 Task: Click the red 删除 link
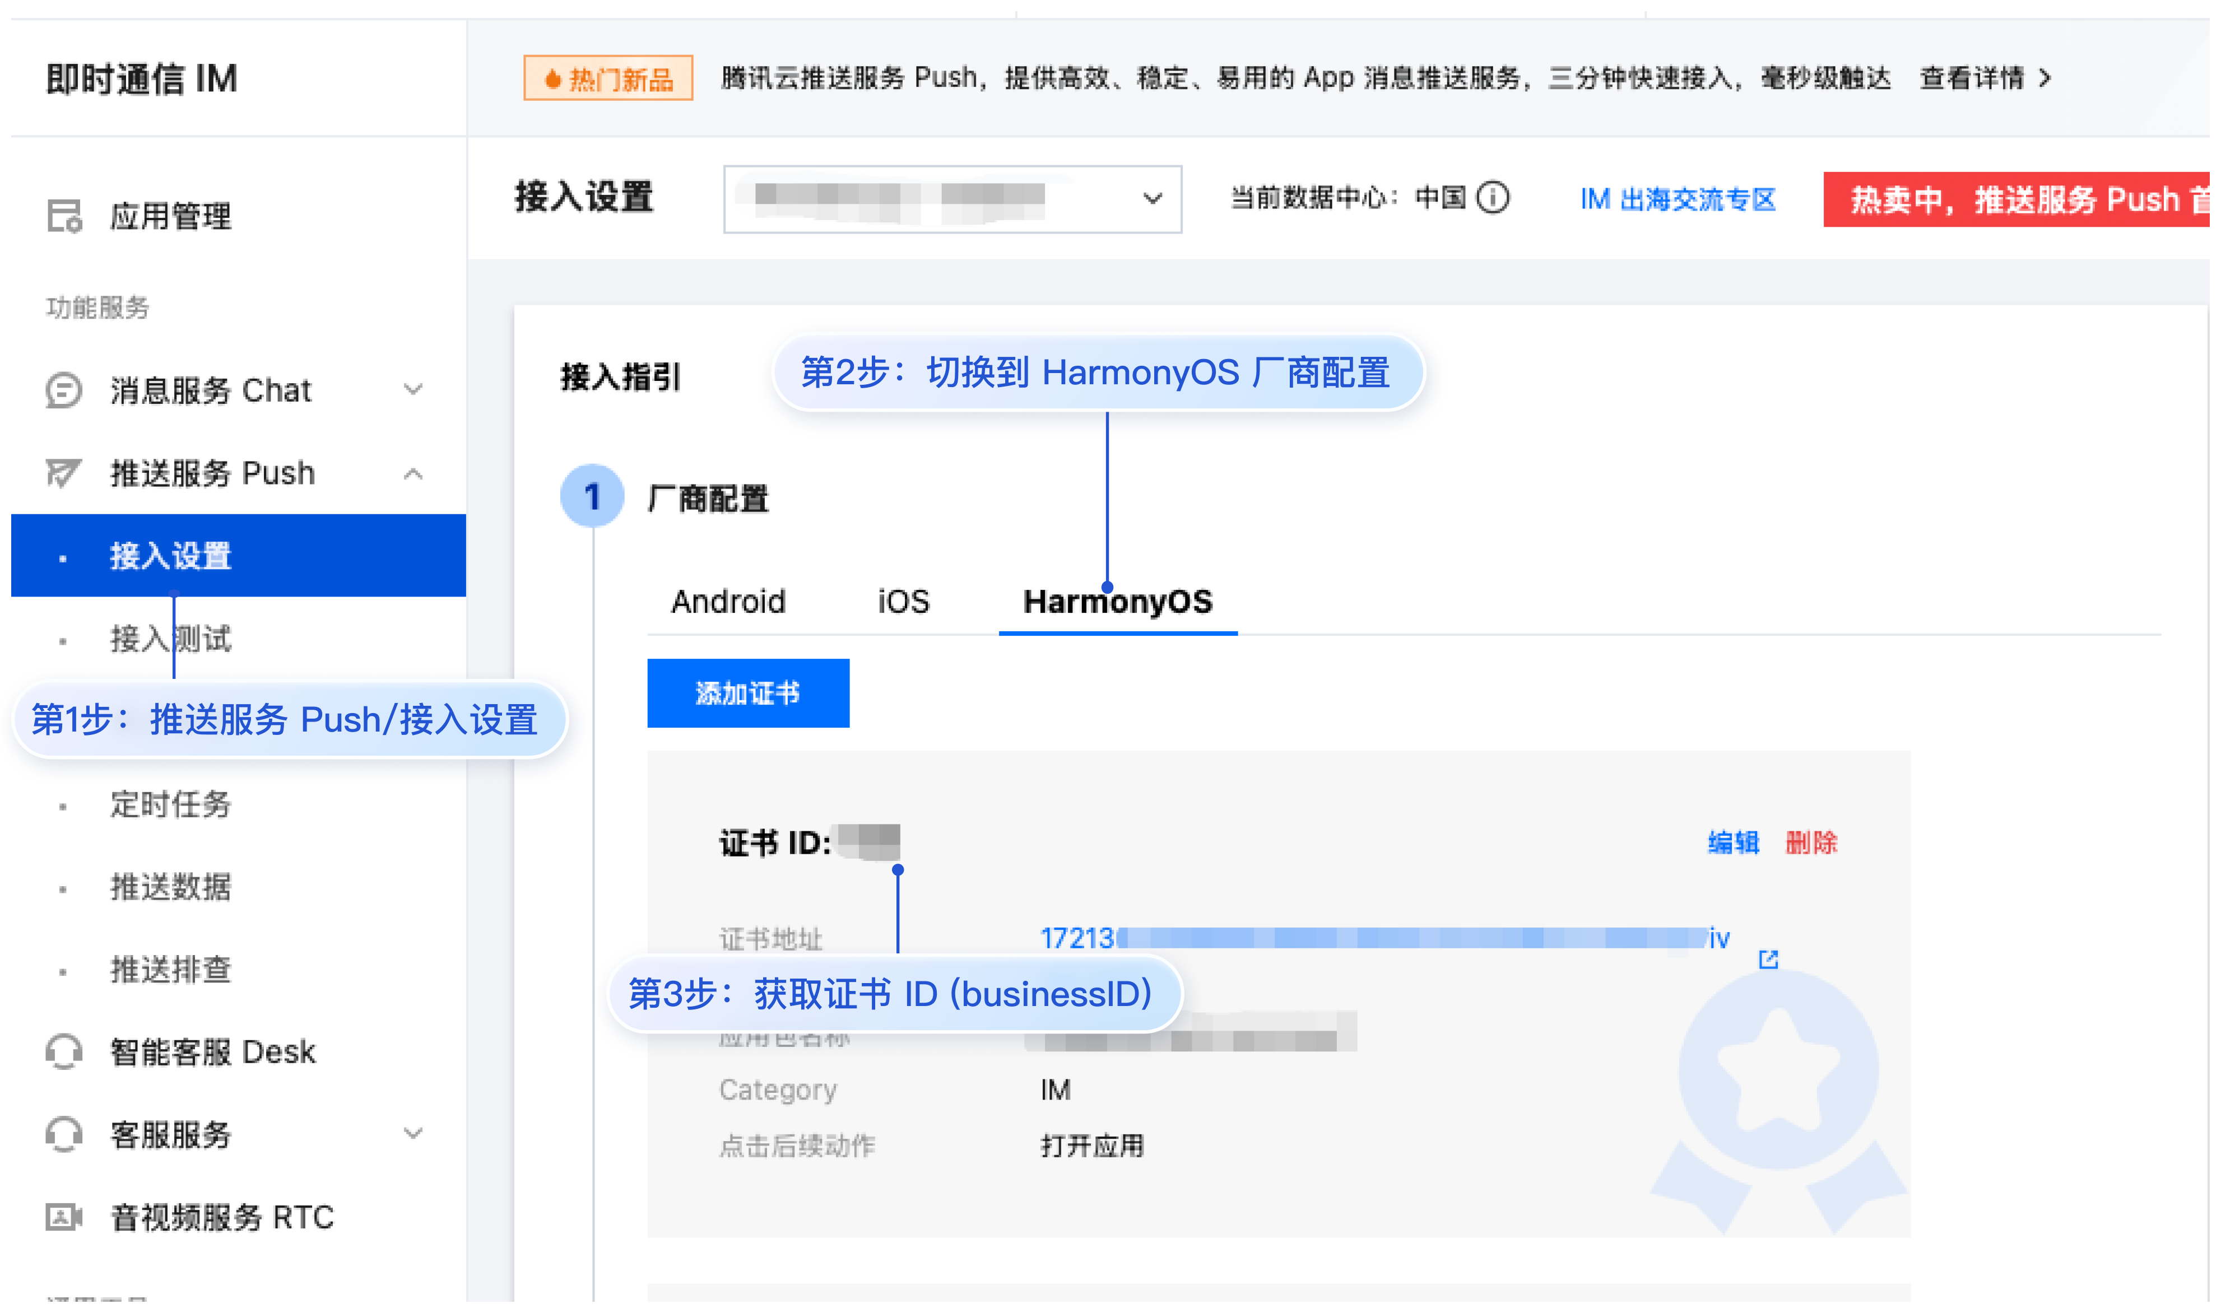(1811, 842)
